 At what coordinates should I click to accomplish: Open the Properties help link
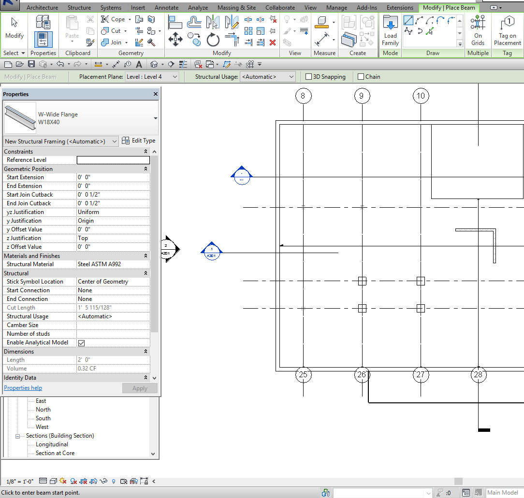[23, 387]
